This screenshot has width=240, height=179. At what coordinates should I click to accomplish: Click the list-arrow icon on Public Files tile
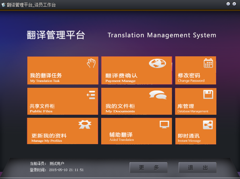(91, 95)
